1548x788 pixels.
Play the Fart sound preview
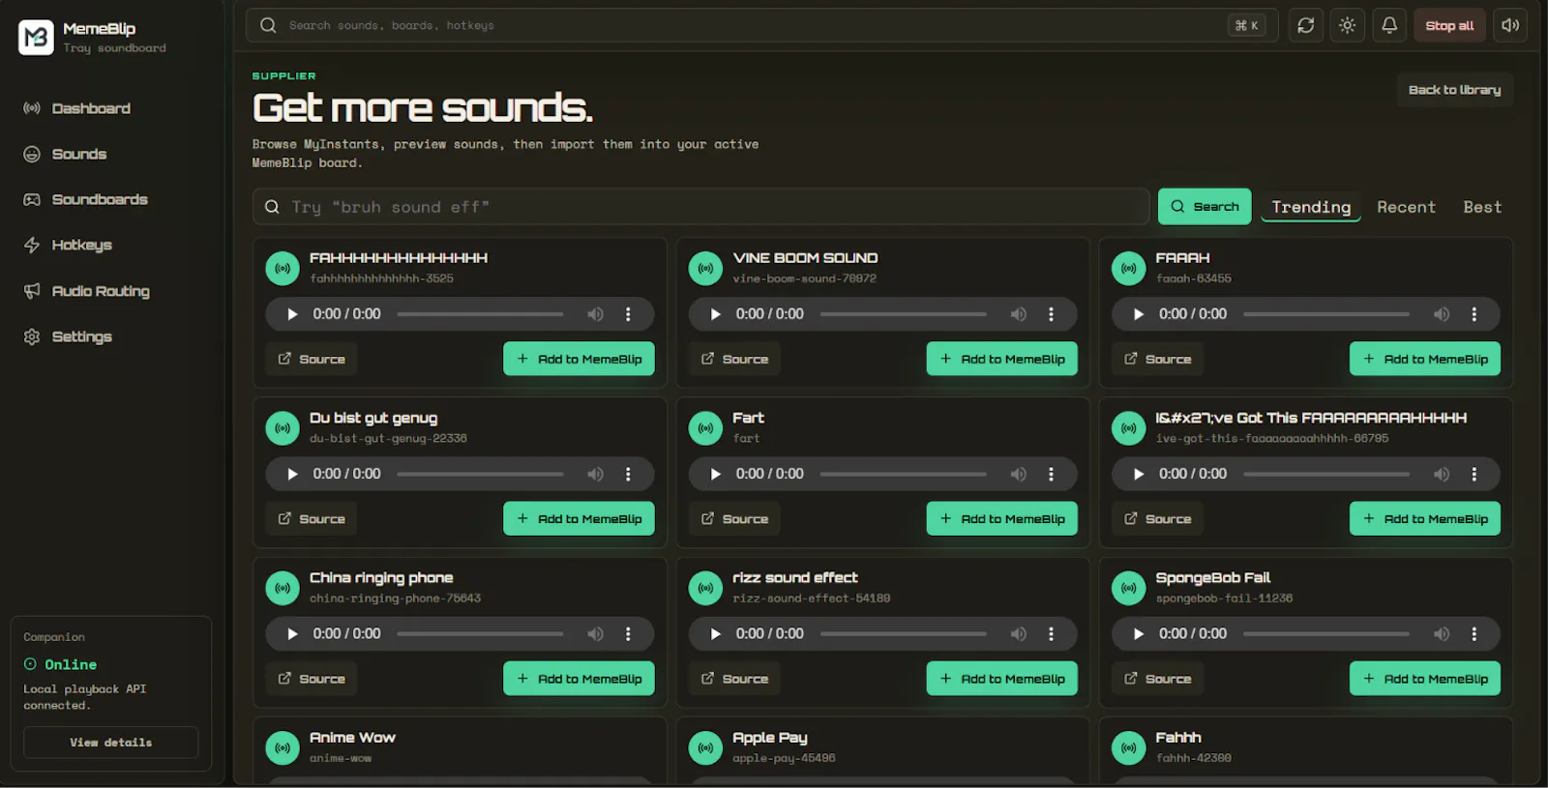[x=715, y=474]
